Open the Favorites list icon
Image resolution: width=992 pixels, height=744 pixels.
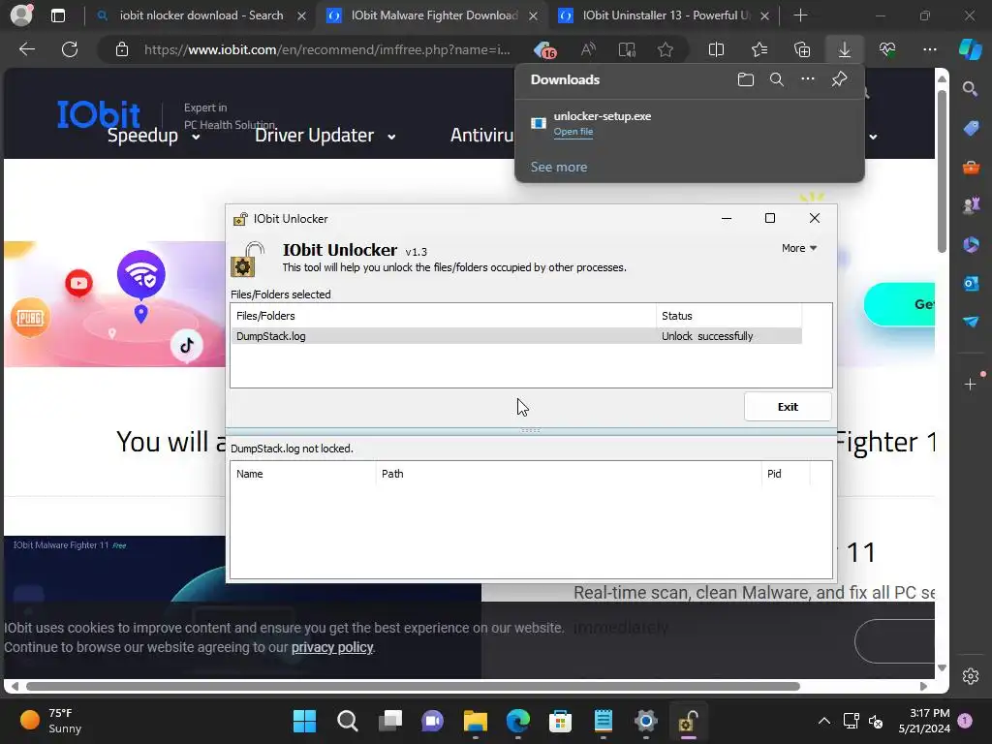[759, 49]
